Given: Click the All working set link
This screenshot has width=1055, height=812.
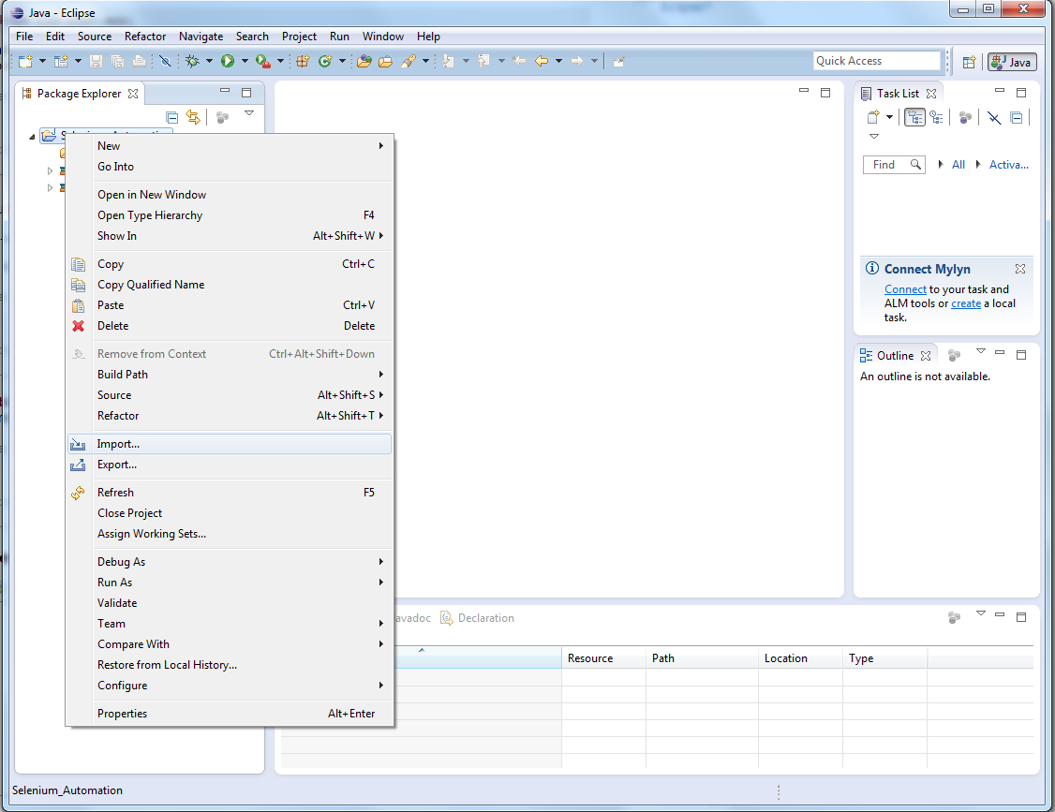Looking at the screenshot, I should click(x=958, y=165).
